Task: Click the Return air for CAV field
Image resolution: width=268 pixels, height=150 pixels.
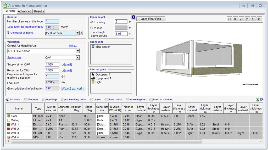Action: 52,70
